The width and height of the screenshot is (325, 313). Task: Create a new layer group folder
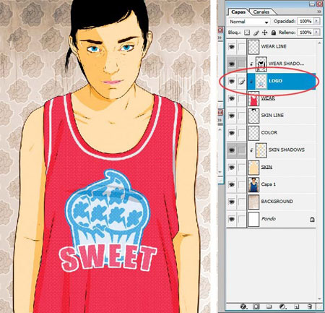click(x=269, y=306)
